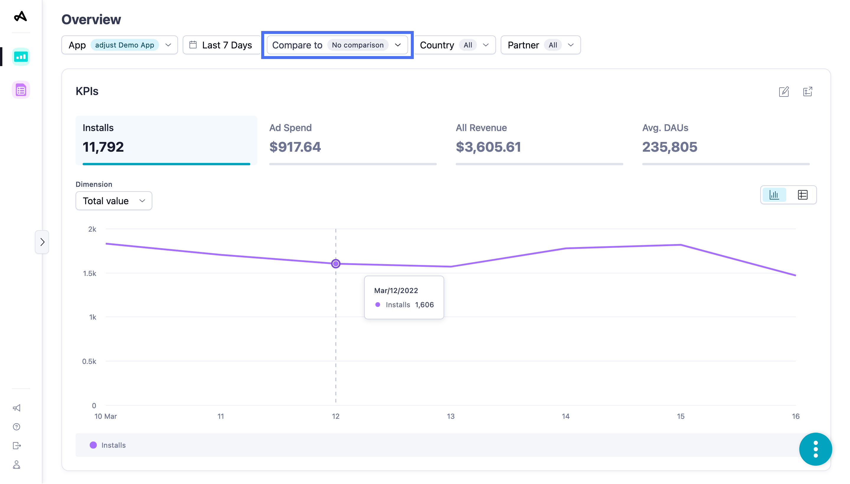The height and width of the screenshot is (484, 850).
Task: Open the user profile icon
Action: [x=17, y=465]
